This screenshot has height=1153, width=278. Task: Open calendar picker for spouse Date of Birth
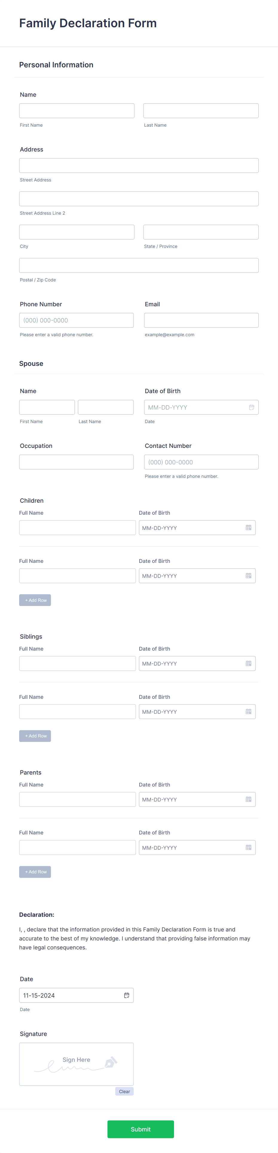[x=252, y=407]
